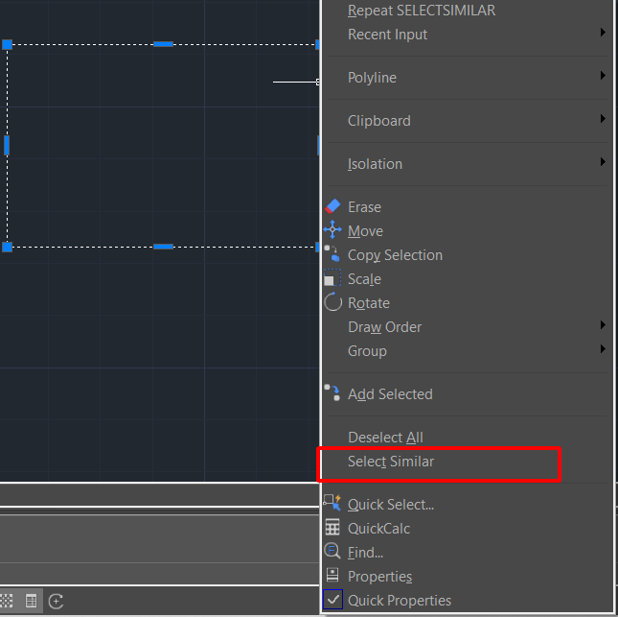Toggle the Quick Properties checkmark
This screenshot has width=618, height=617.
point(332,600)
